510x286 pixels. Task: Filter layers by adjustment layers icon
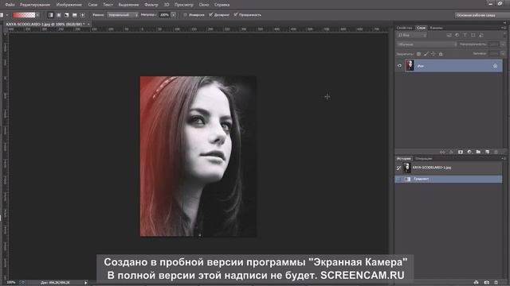coord(457,35)
